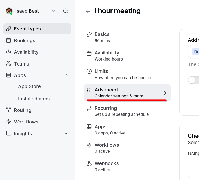This screenshot has height=180, width=199.
Task: Open App Store link
Action: point(29,86)
